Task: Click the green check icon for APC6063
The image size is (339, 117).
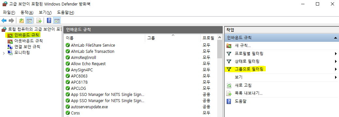Action: (x=68, y=76)
